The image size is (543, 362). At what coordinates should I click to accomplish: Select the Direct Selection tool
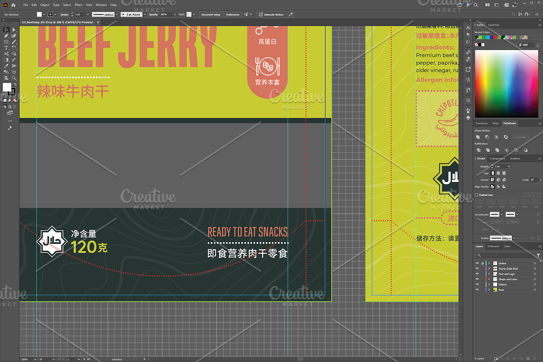(14, 29)
